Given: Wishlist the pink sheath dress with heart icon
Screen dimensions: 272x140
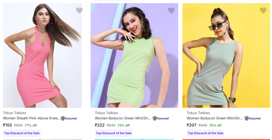Looking at the screenshot, I should click(79, 11).
